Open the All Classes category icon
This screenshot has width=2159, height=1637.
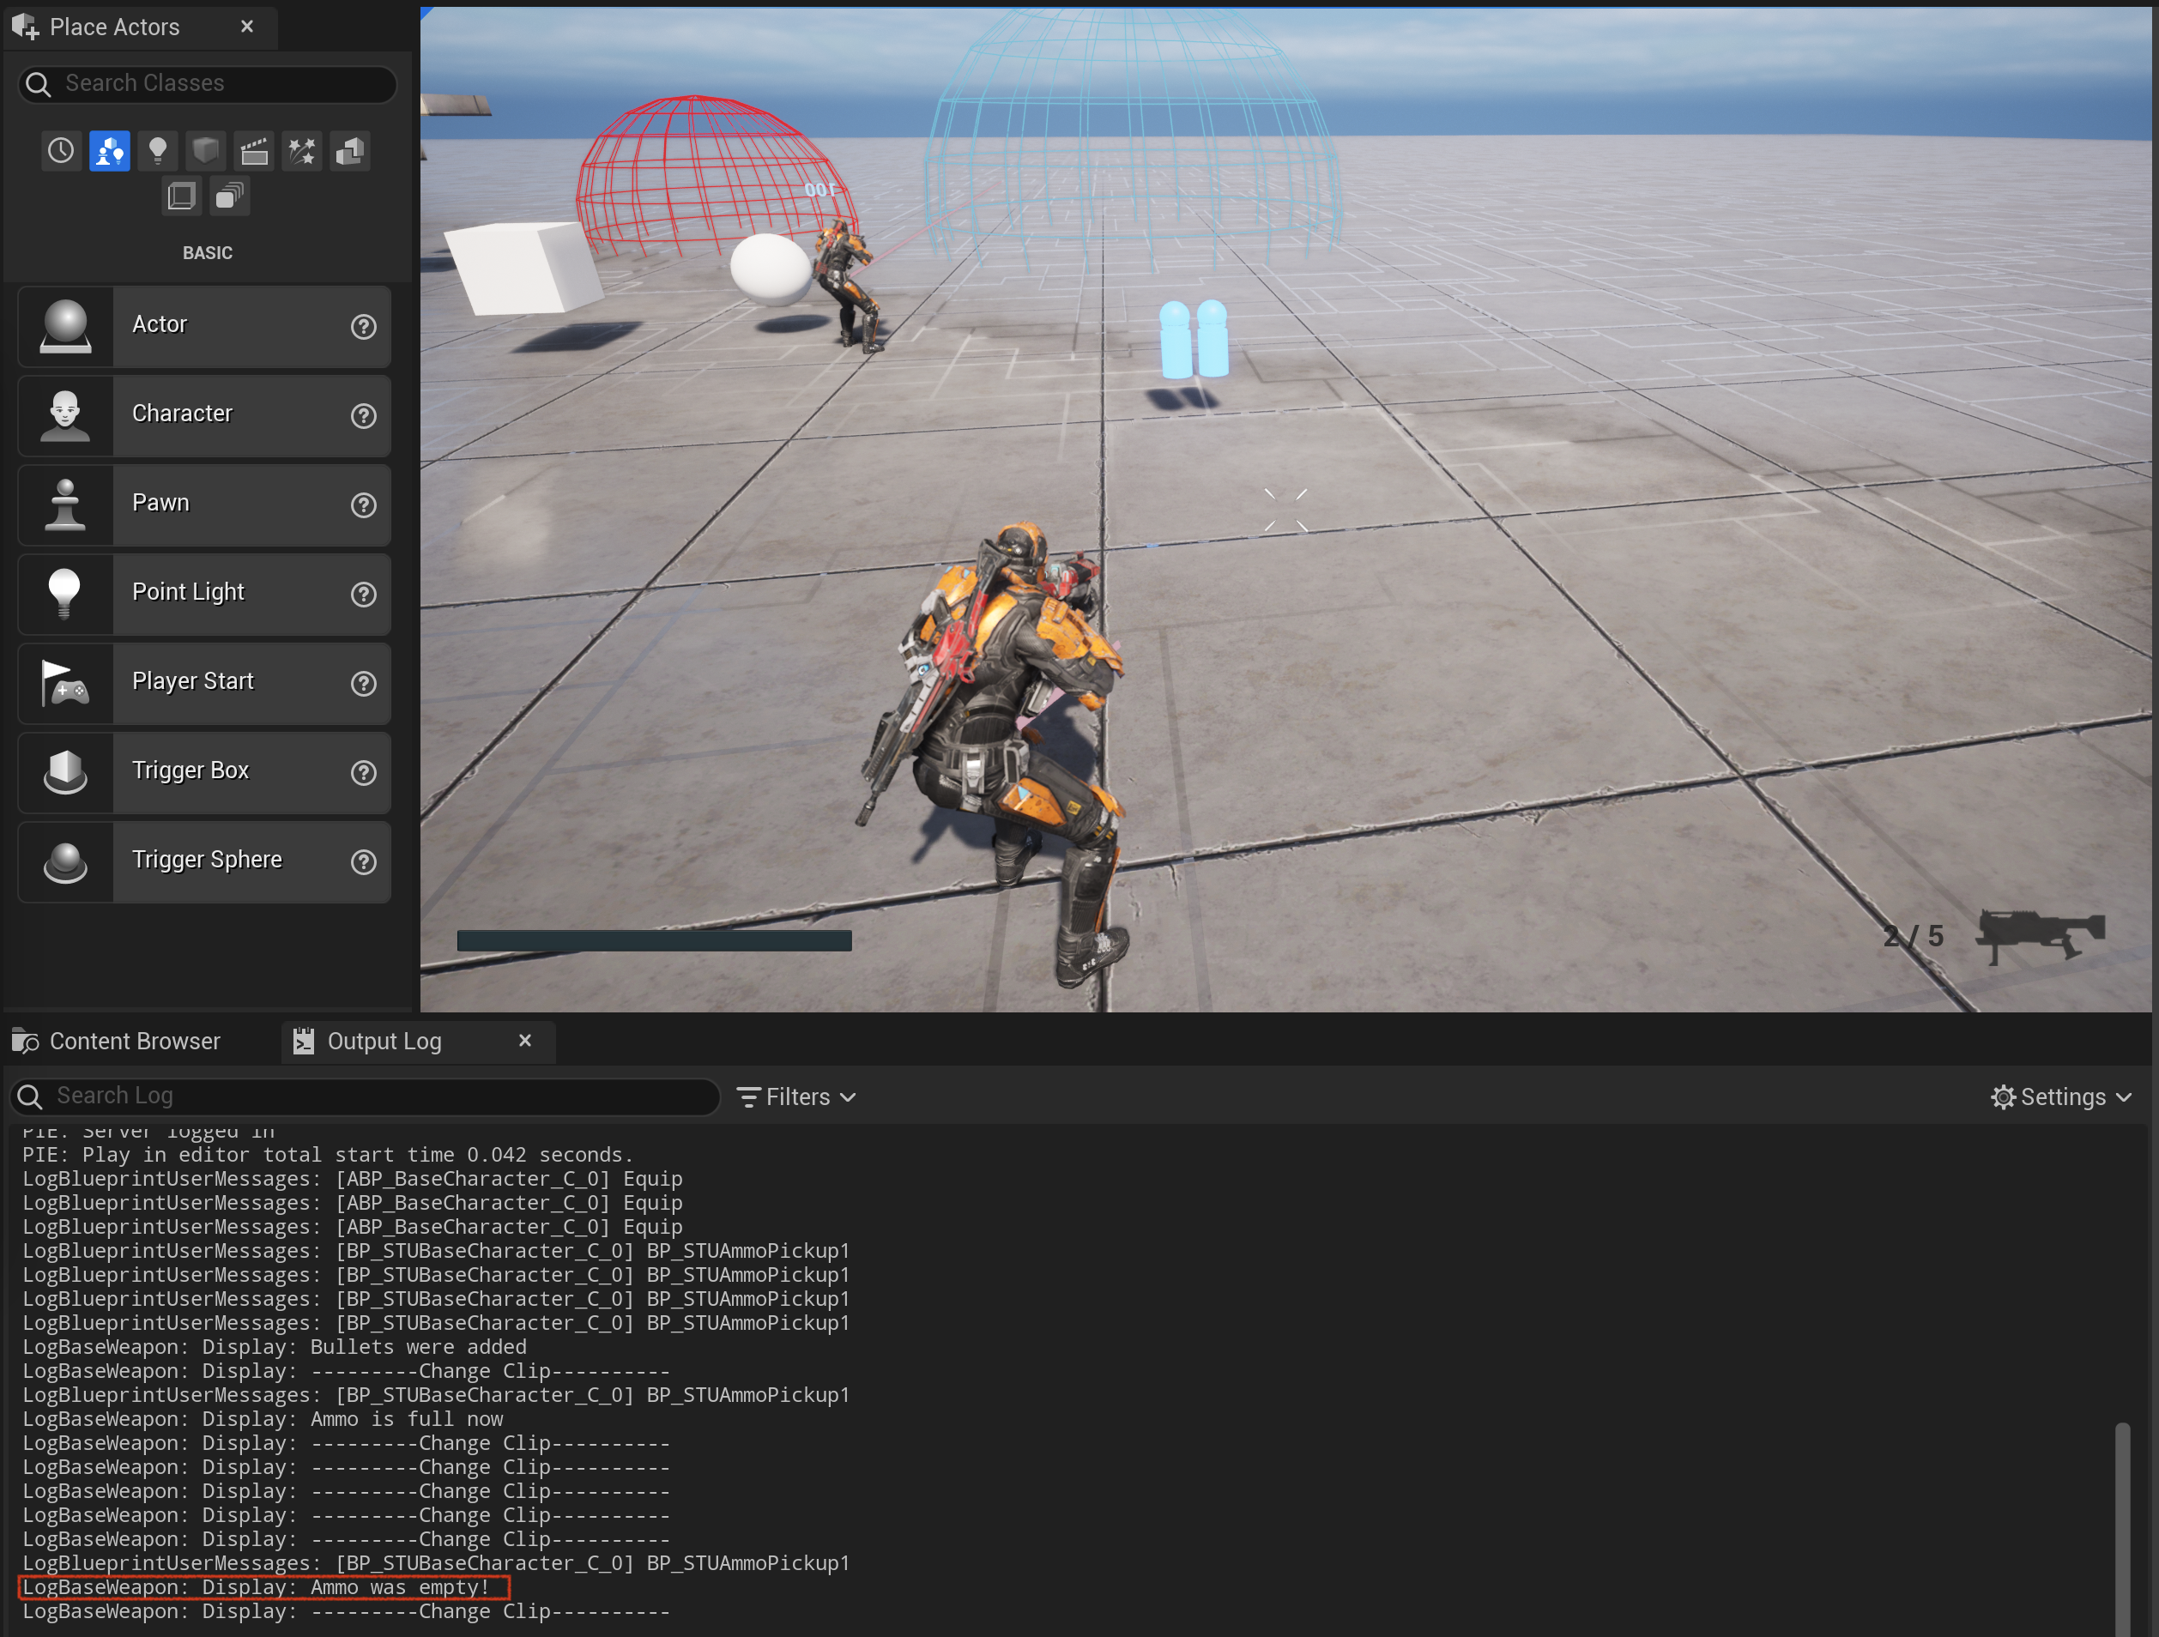229,196
